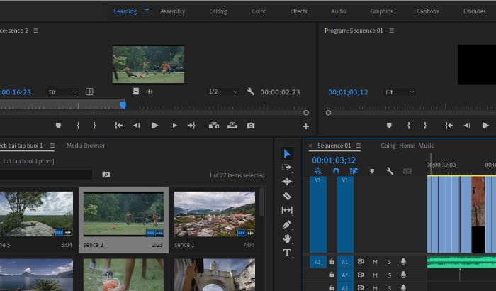Screen dimensions: 496x291
Task: Open Source playback resolution 1/2 dropdown
Action: click(x=222, y=92)
